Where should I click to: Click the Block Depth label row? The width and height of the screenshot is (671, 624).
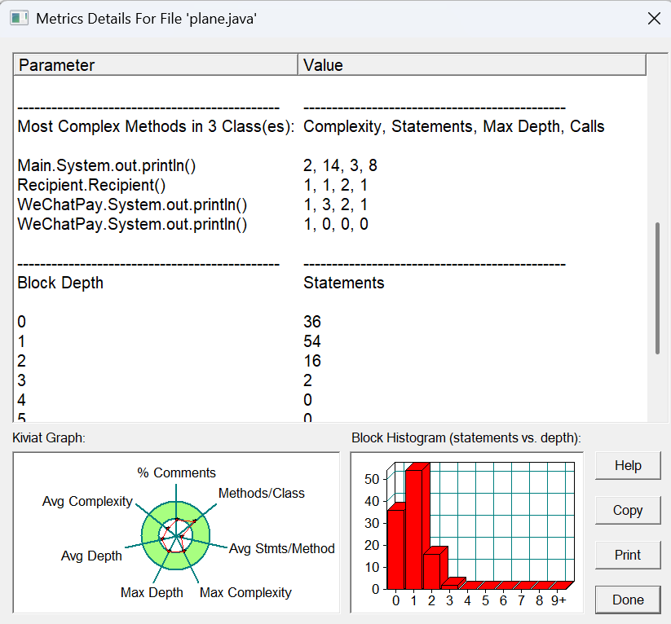click(x=60, y=283)
